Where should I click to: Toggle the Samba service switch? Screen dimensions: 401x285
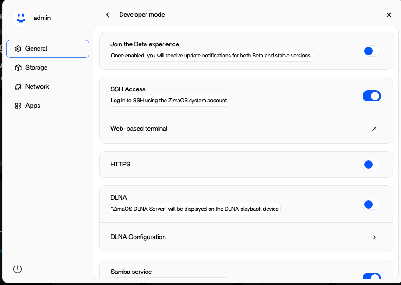(x=371, y=277)
